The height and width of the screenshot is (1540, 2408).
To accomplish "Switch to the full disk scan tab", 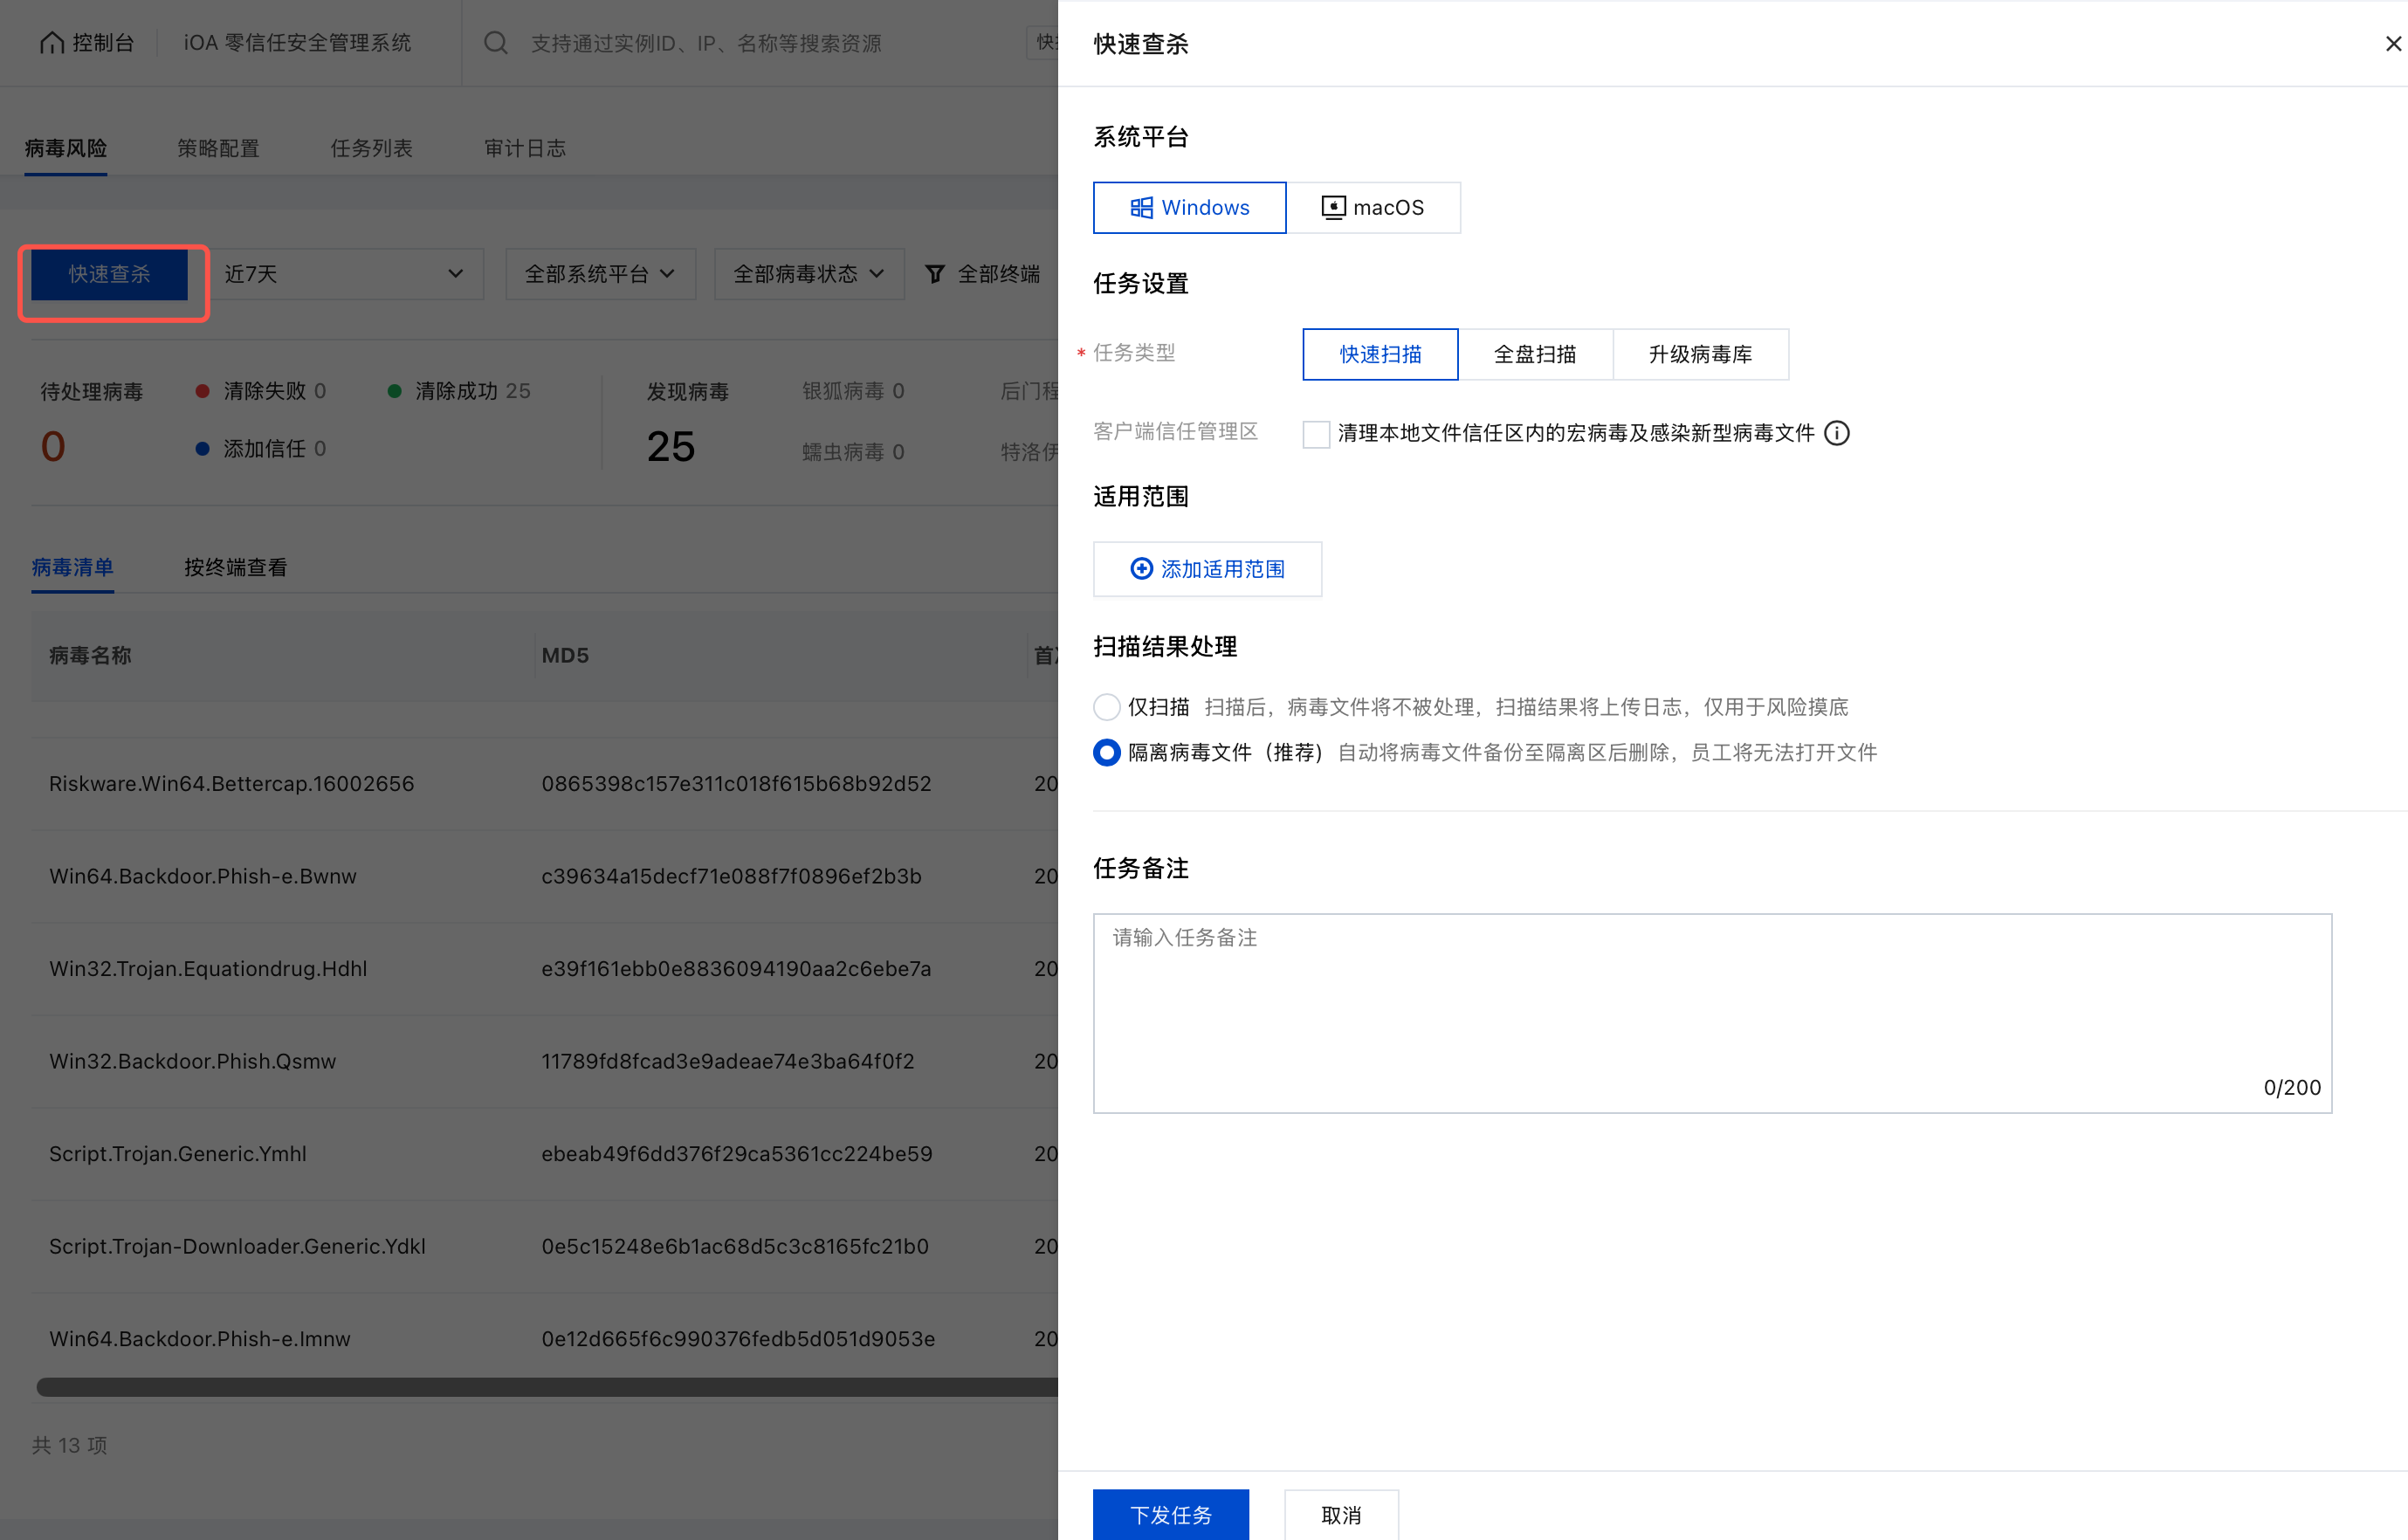I will coord(1535,354).
